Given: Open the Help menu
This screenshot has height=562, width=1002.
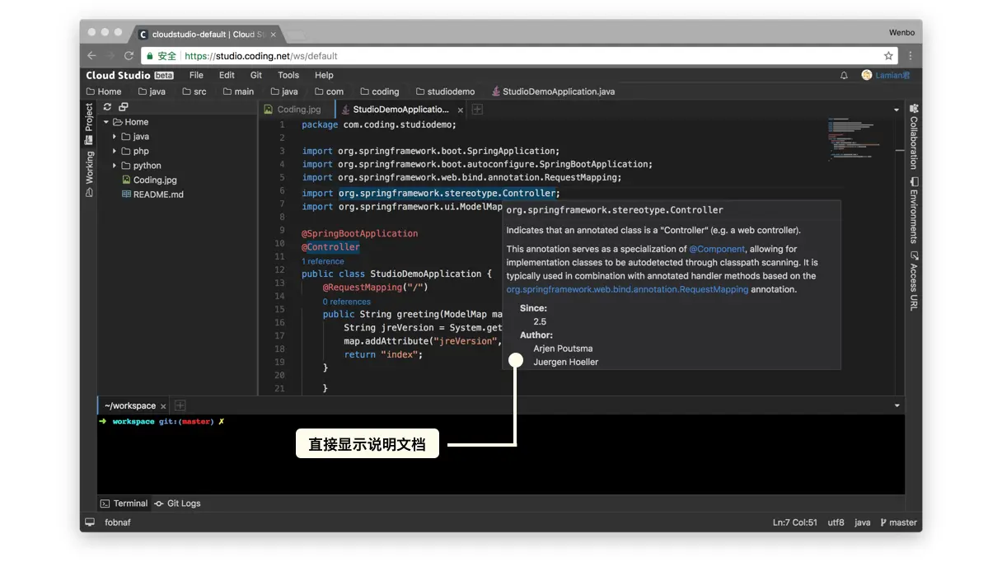Looking at the screenshot, I should 324,75.
